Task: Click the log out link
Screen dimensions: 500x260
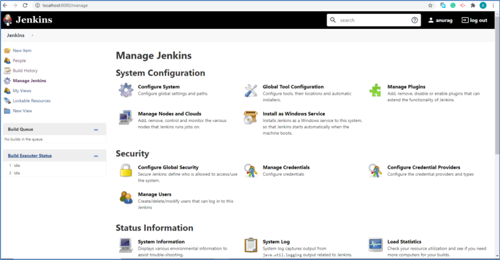Action: (474, 20)
